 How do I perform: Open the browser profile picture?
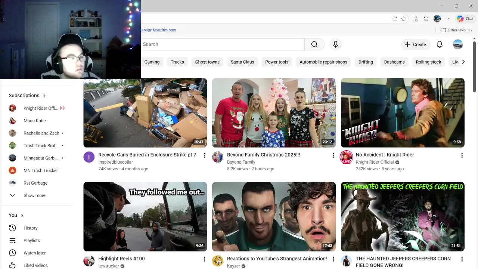(437, 19)
